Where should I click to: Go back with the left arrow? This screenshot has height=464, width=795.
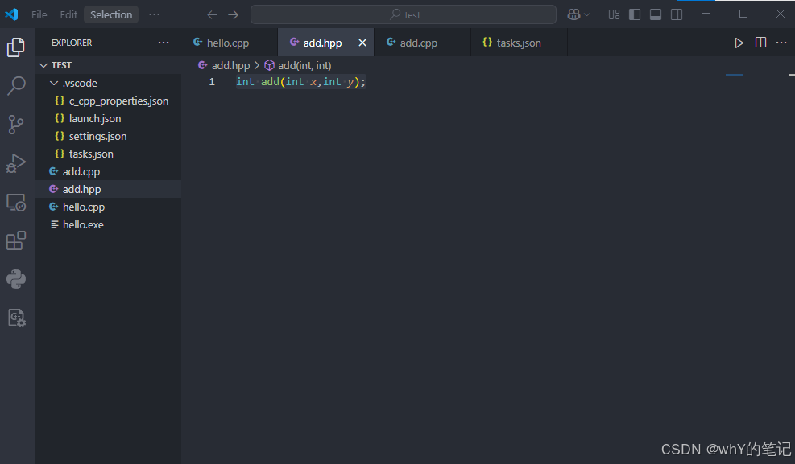[x=212, y=14]
